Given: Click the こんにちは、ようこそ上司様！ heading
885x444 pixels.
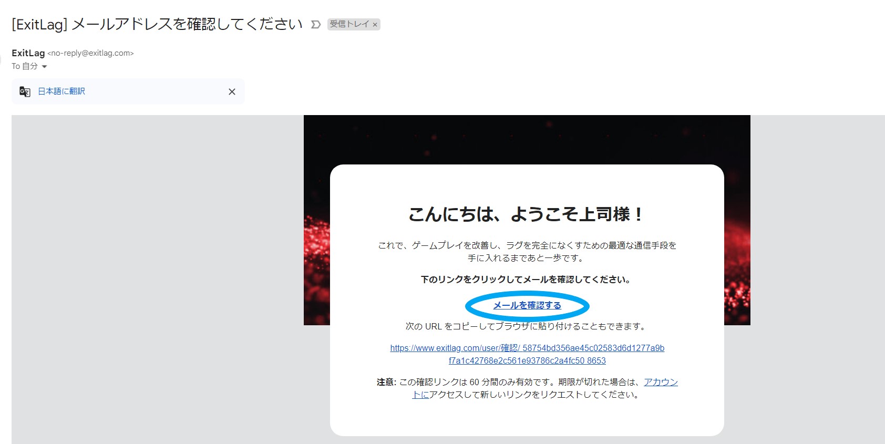Looking at the screenshot, I should [x=527, y=214].
